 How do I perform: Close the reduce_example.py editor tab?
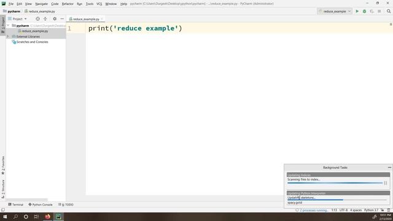[102, 19]
